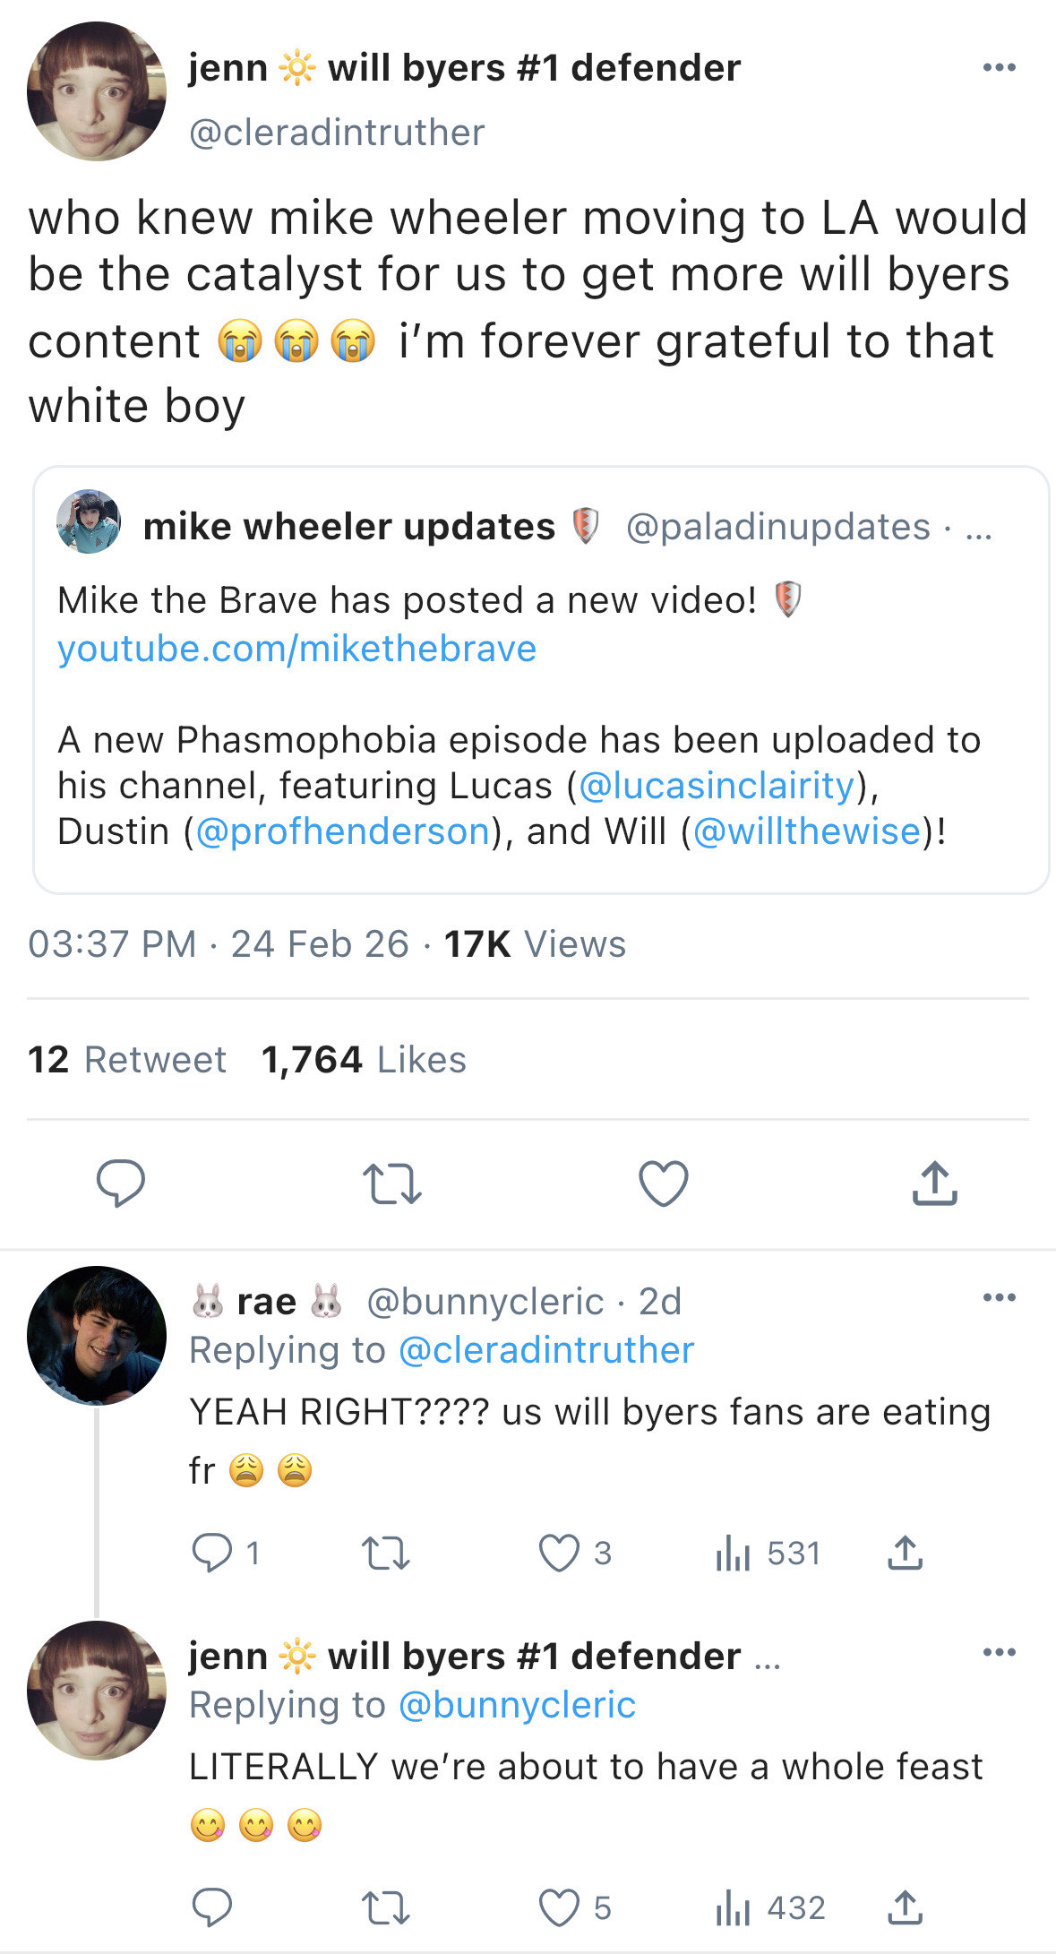The width and height of the screenshot is (1056, 1954).
Task: Reply to rae's comment
Action: point(212,1554)
